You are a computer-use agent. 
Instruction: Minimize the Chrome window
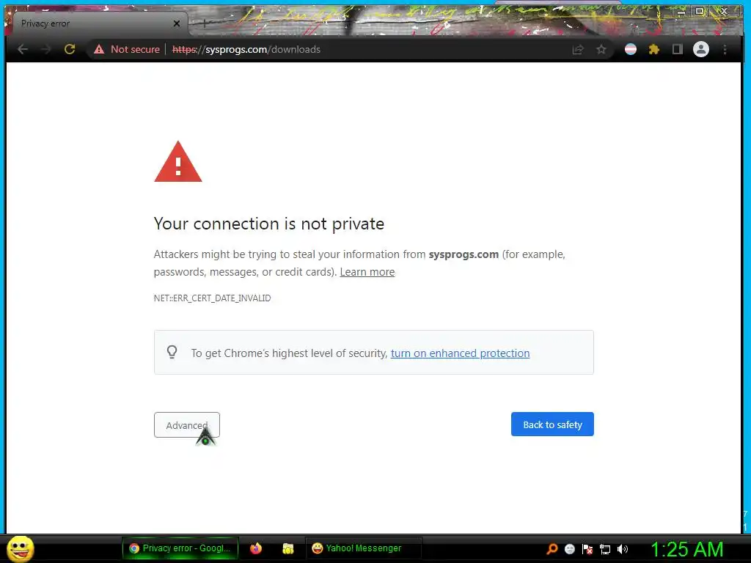(681, 12)
